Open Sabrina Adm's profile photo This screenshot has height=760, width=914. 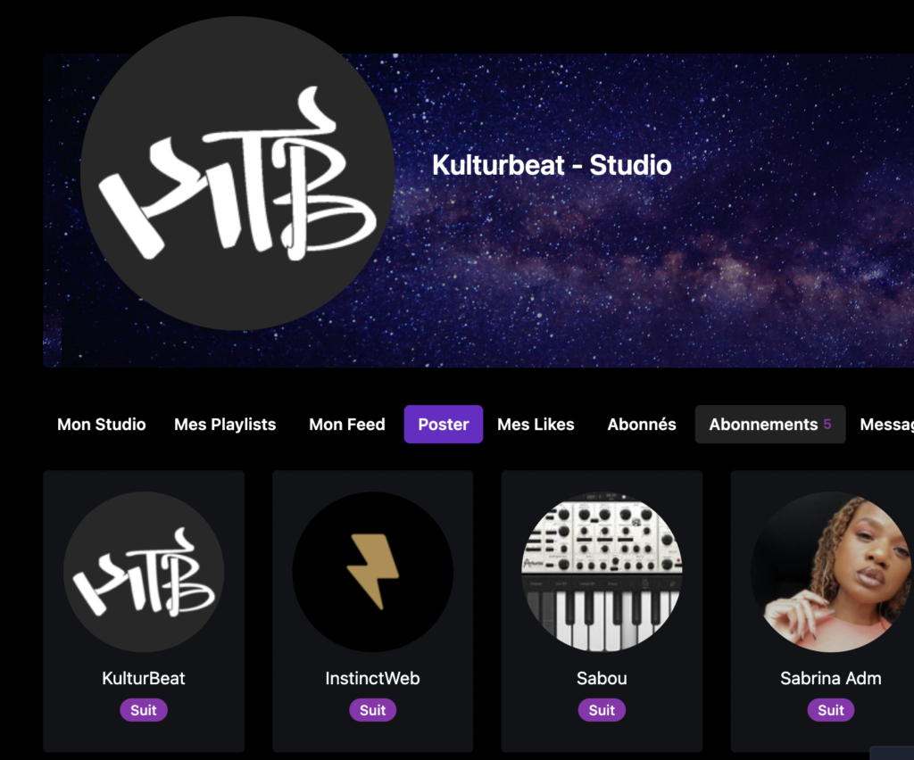[831, 572]
